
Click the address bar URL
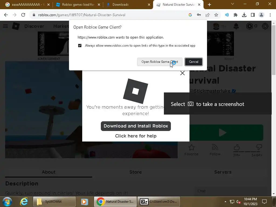[82, 15]
